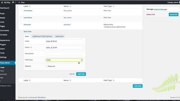Click help icon next to top Field Type header
Image resolution: width=180 pixels, height=101 pixels.
coord(113,6)
